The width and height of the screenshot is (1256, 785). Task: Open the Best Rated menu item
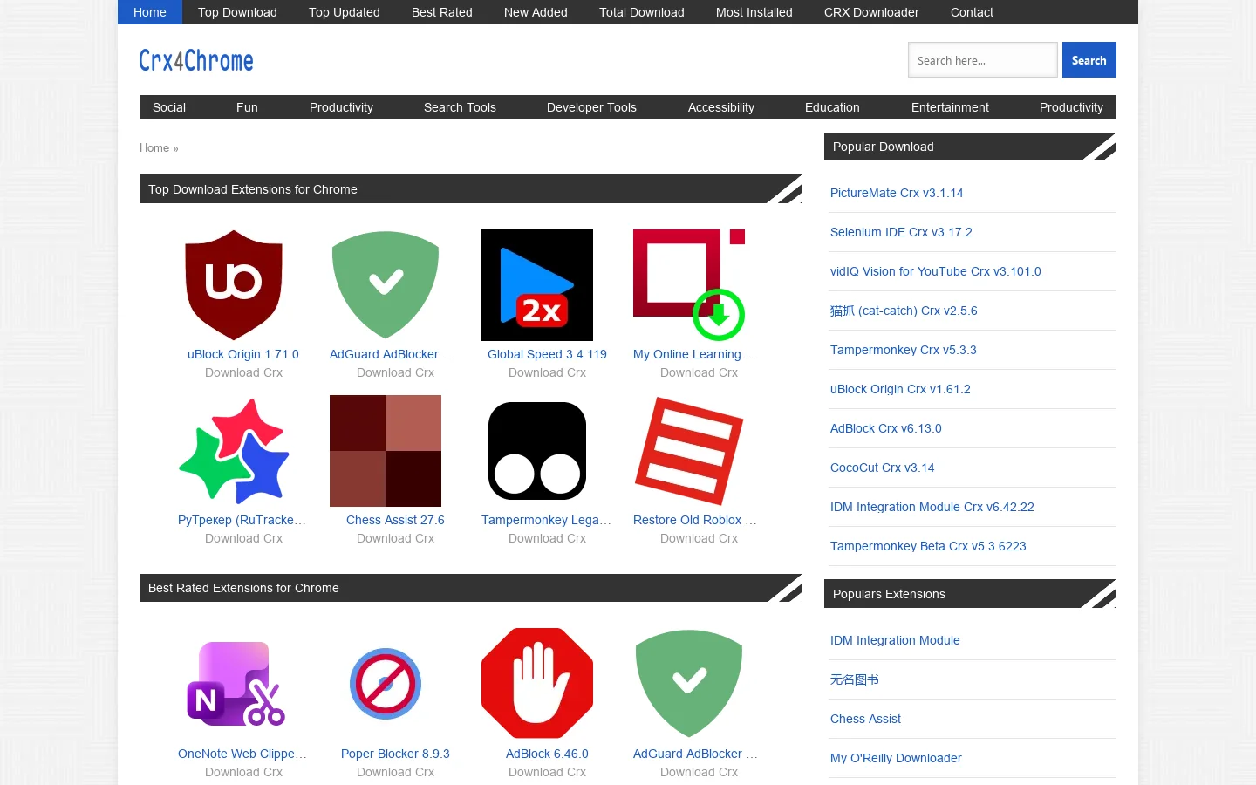[442, 12]
